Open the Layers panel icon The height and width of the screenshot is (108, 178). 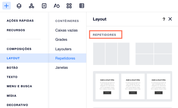click(x=19, y=6)
